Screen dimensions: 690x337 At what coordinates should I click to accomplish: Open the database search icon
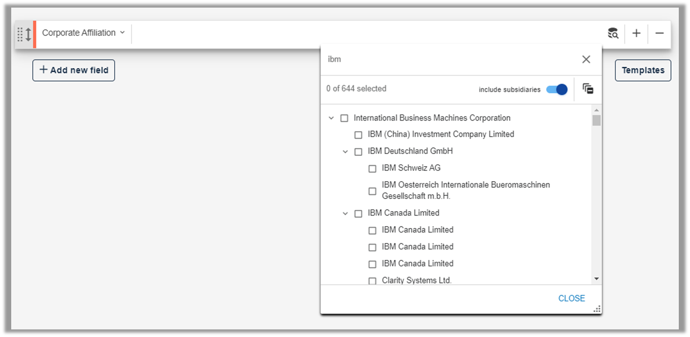[613, 33]
